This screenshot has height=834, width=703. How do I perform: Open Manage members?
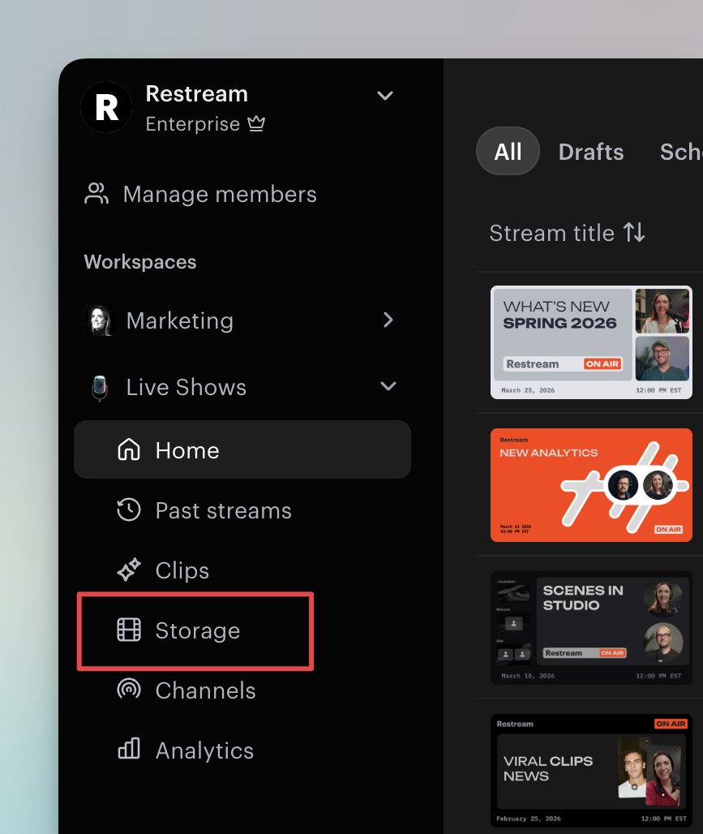(220, 194)
